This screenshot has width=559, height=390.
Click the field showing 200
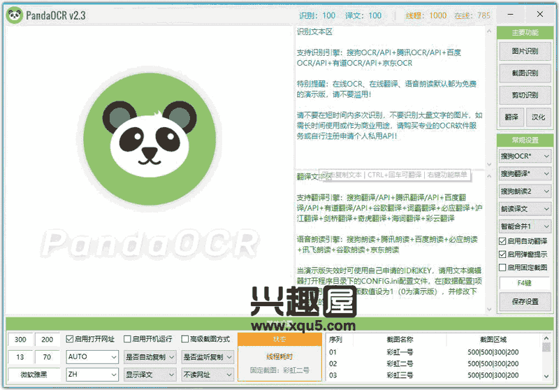47,340
